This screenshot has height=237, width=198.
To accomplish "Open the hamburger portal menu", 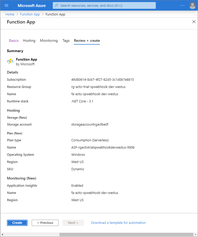I will tap(6, 5).
